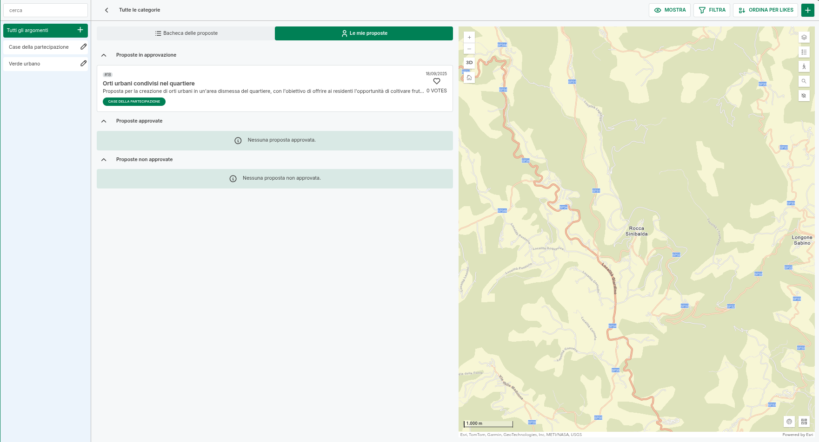Collapse the Proposte non approvate section
Viewport: 819px width, 442px height.
104,160
